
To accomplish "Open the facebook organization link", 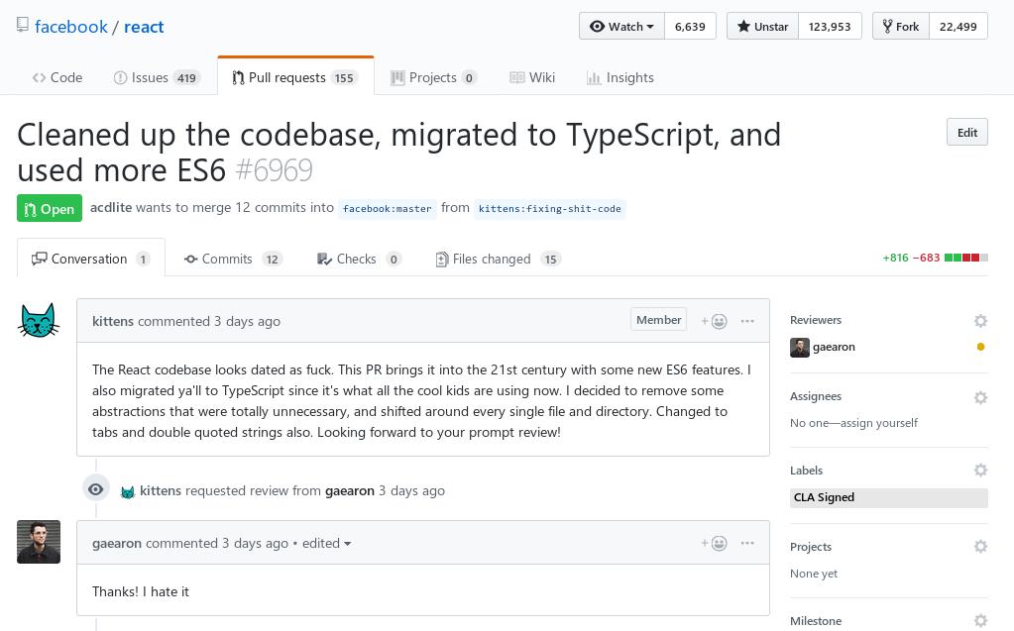I will point(71,27).
